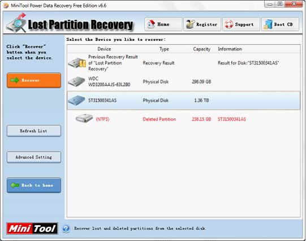Minimize the MiniTool window
This screenshot has height=241, width=306.
click(x=270, y=4)
